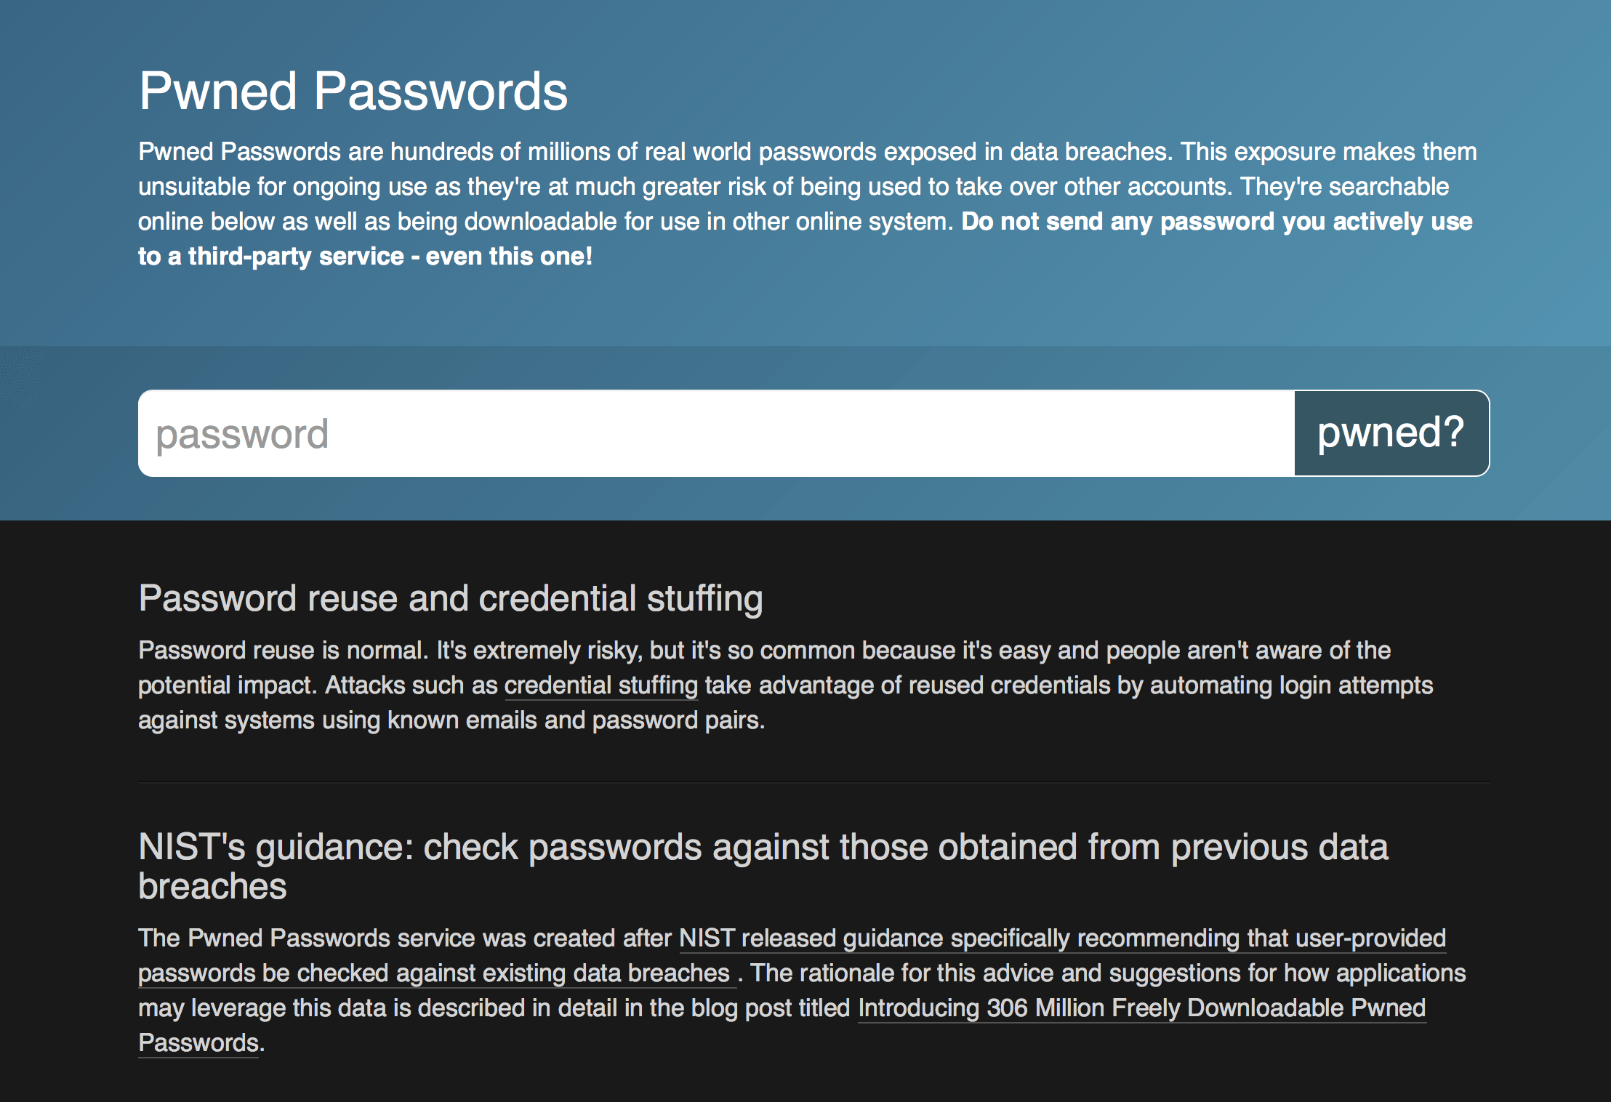1611x1102 pixels.
Task: Follow the "NIST released guidance specifically recommending" link
Action: pyautogui.click(x=1061, y=938)
